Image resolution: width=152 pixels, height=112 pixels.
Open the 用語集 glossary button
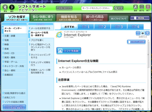click(x=140, y=18)
